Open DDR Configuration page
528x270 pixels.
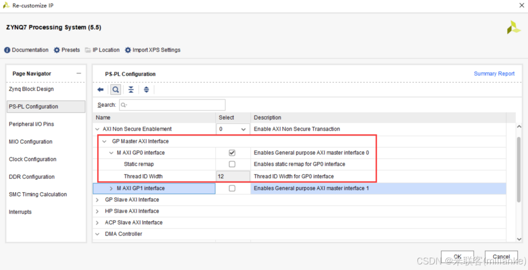coord(32,177)
